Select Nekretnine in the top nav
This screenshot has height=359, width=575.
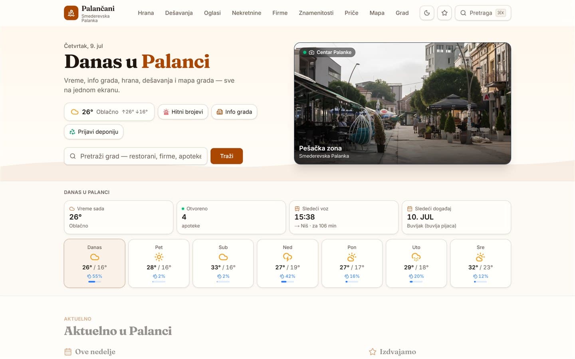[x=246, y=13]
